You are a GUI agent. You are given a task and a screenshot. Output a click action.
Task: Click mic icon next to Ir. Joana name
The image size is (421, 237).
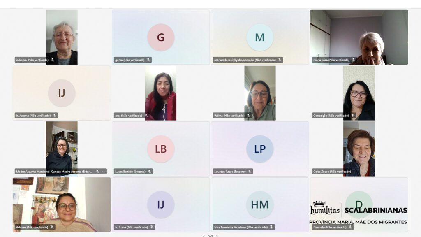coord(152,227)
